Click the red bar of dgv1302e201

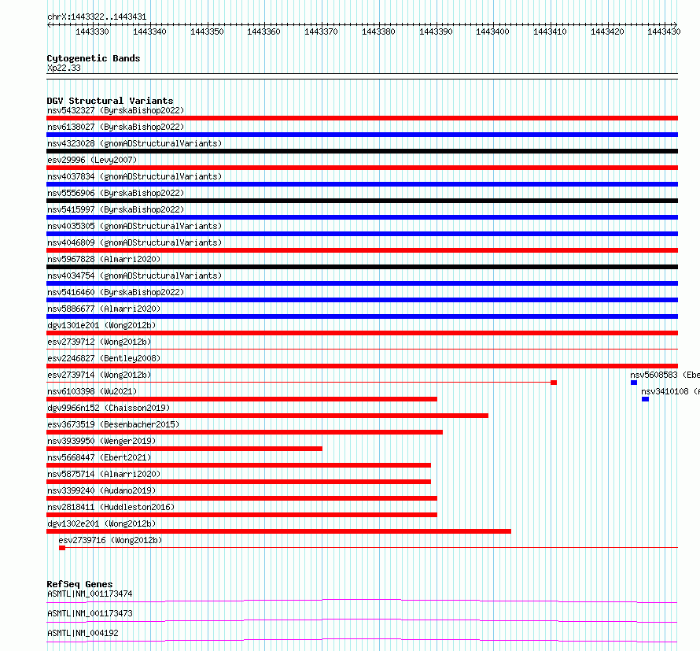(x=278, y=531)
